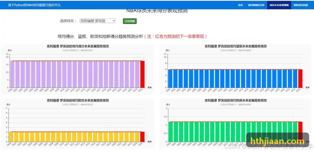This screenshot has width=314, height=152.
Task: Click the green 2000 bar in 场均抢断 chart
Action: (x=170, y=132)
